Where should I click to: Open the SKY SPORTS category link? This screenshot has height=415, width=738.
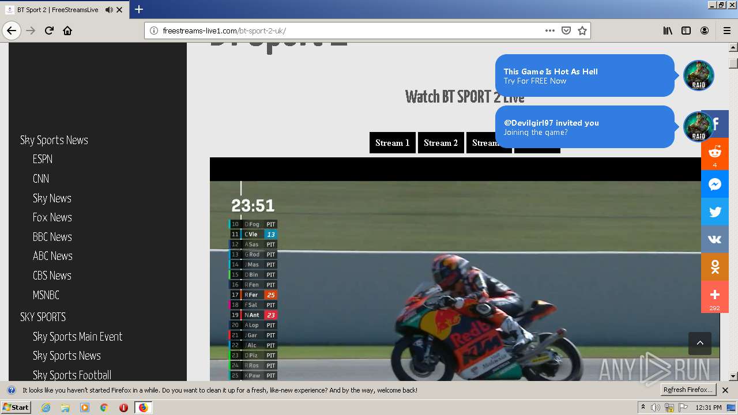click(x=43, y=317)
